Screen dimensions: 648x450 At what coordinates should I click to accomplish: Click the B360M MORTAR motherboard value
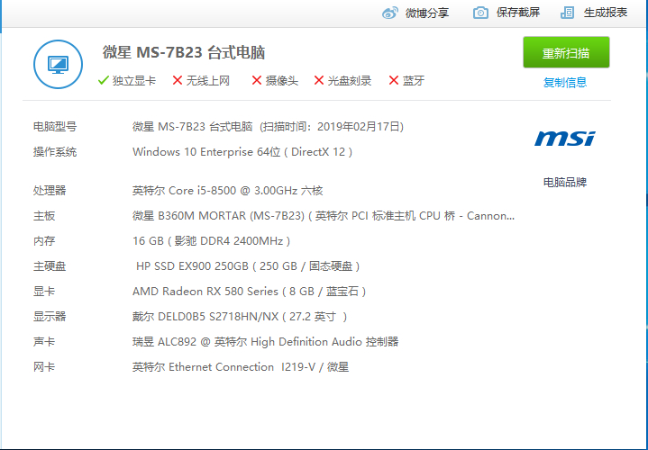324,216
